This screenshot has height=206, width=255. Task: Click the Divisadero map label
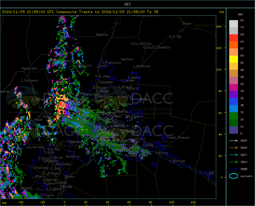(138, 99)
